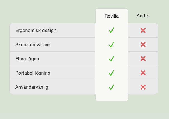Click the Skonsam värme feature label
Screen dimensions: 169x119
click(33, 44)
